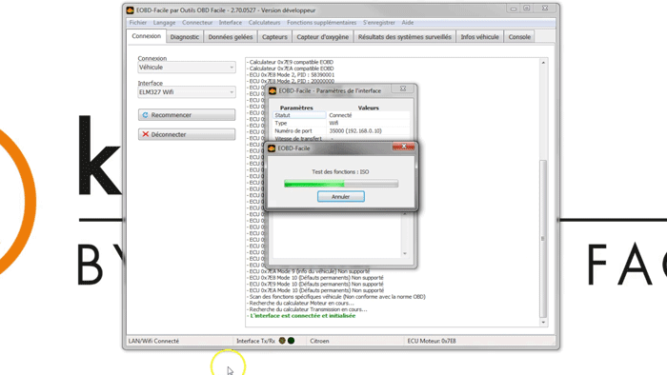The width and height of the screenshot is (667, 375).
Task: Click the Connecté status value
Action: [340, 115]
